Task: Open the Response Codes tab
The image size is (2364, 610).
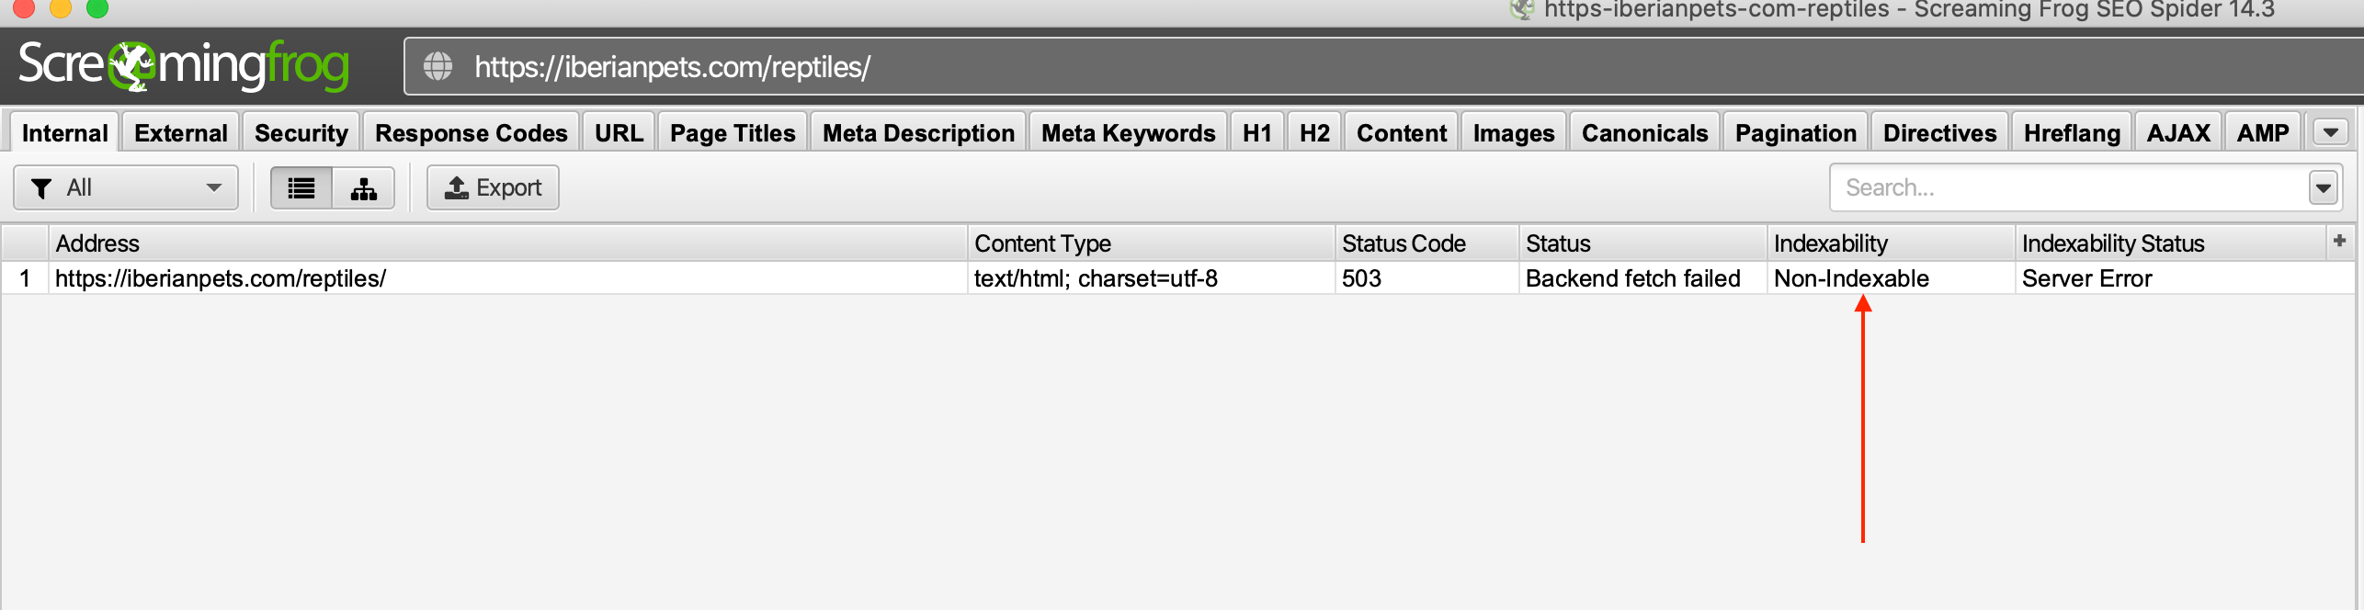Action: tap(471, 133)
